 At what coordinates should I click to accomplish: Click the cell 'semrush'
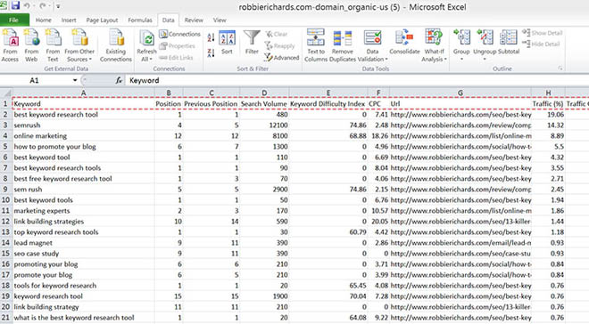[x=83, y=126]
